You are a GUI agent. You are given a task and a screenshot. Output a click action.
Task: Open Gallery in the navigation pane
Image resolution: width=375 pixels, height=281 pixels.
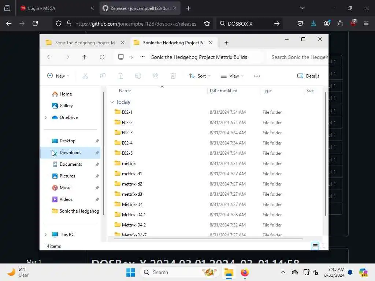point(66,106)
